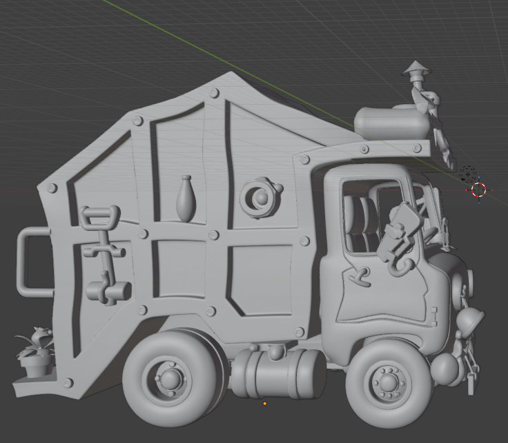Image resolution: width=508 pixels, height=443 pixels.
Task: Select the round ball on front bumper
Action: point(444,366)
